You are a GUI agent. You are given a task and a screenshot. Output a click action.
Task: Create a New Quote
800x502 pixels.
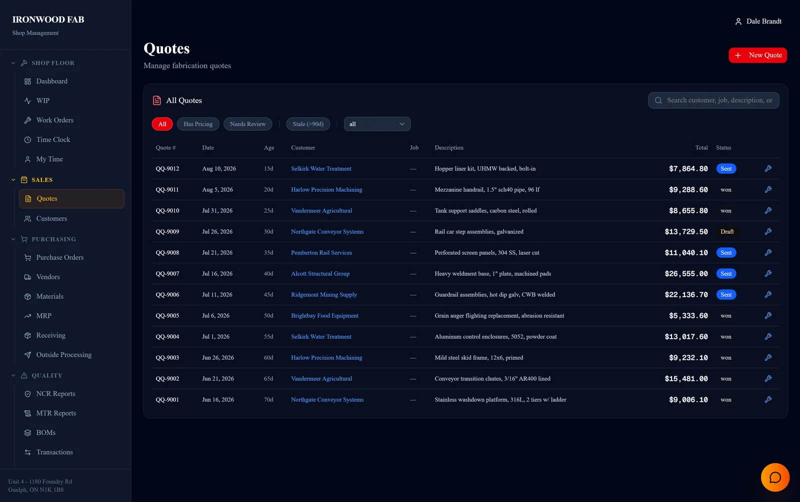pyautogui.click(x=757, y=55)
